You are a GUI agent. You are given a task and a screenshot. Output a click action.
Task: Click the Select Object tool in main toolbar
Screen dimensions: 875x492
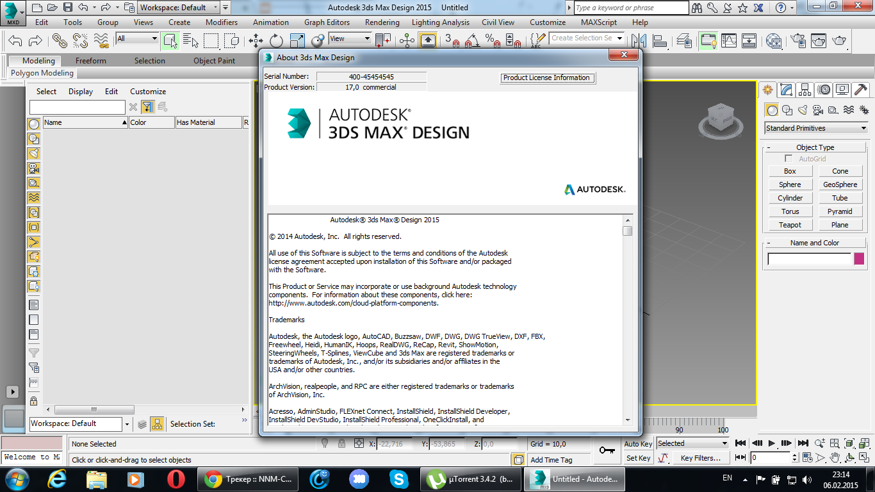170,40
